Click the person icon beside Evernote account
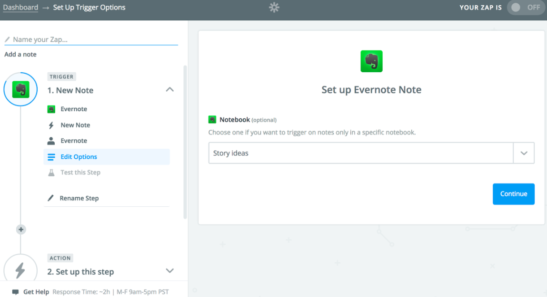Image resolution: width=547 pixels, height=297 pixels. point(51,141)
